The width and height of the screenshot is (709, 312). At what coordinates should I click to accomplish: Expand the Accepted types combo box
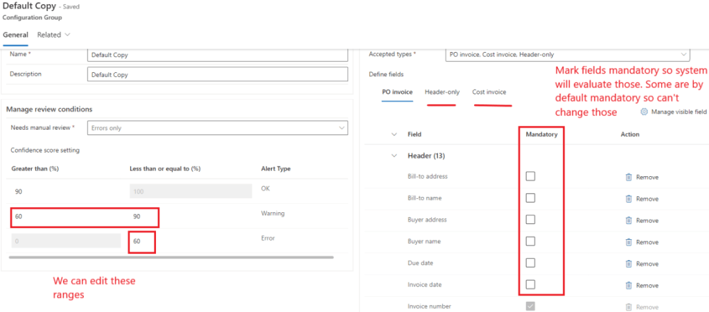567,55
